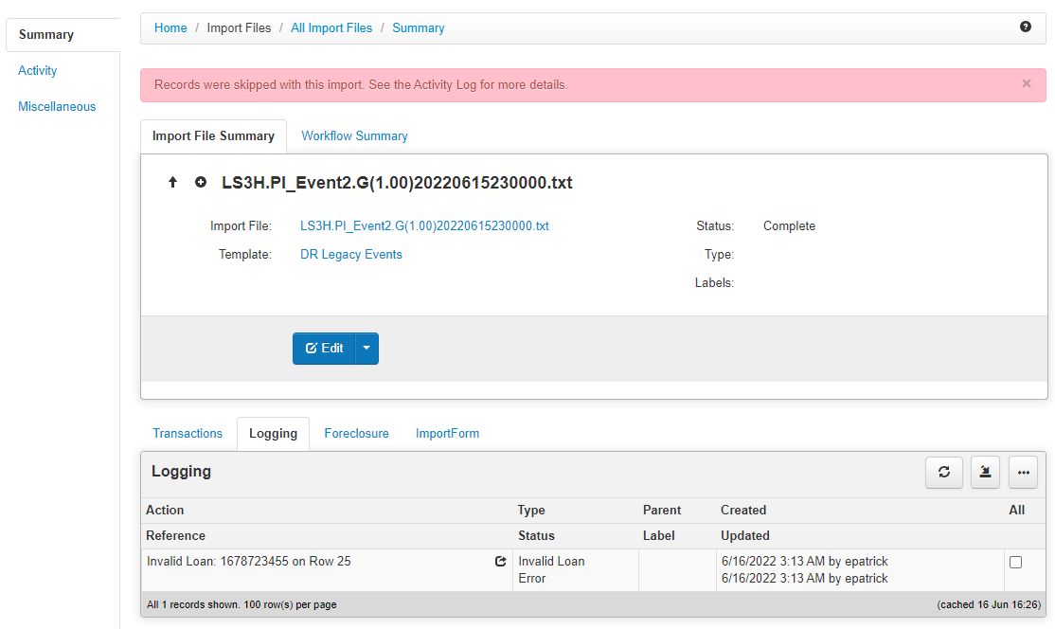Click the plus circle icon beside file title
This screenshot has height=629, width=1055.
pos(201,182)
